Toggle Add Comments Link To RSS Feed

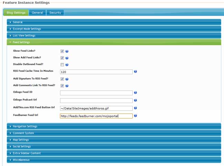pos(62,86)
